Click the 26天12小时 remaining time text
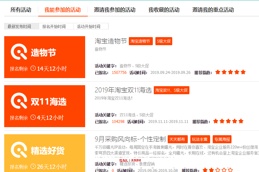The image size is (259, 172). (x=52, y=167)
